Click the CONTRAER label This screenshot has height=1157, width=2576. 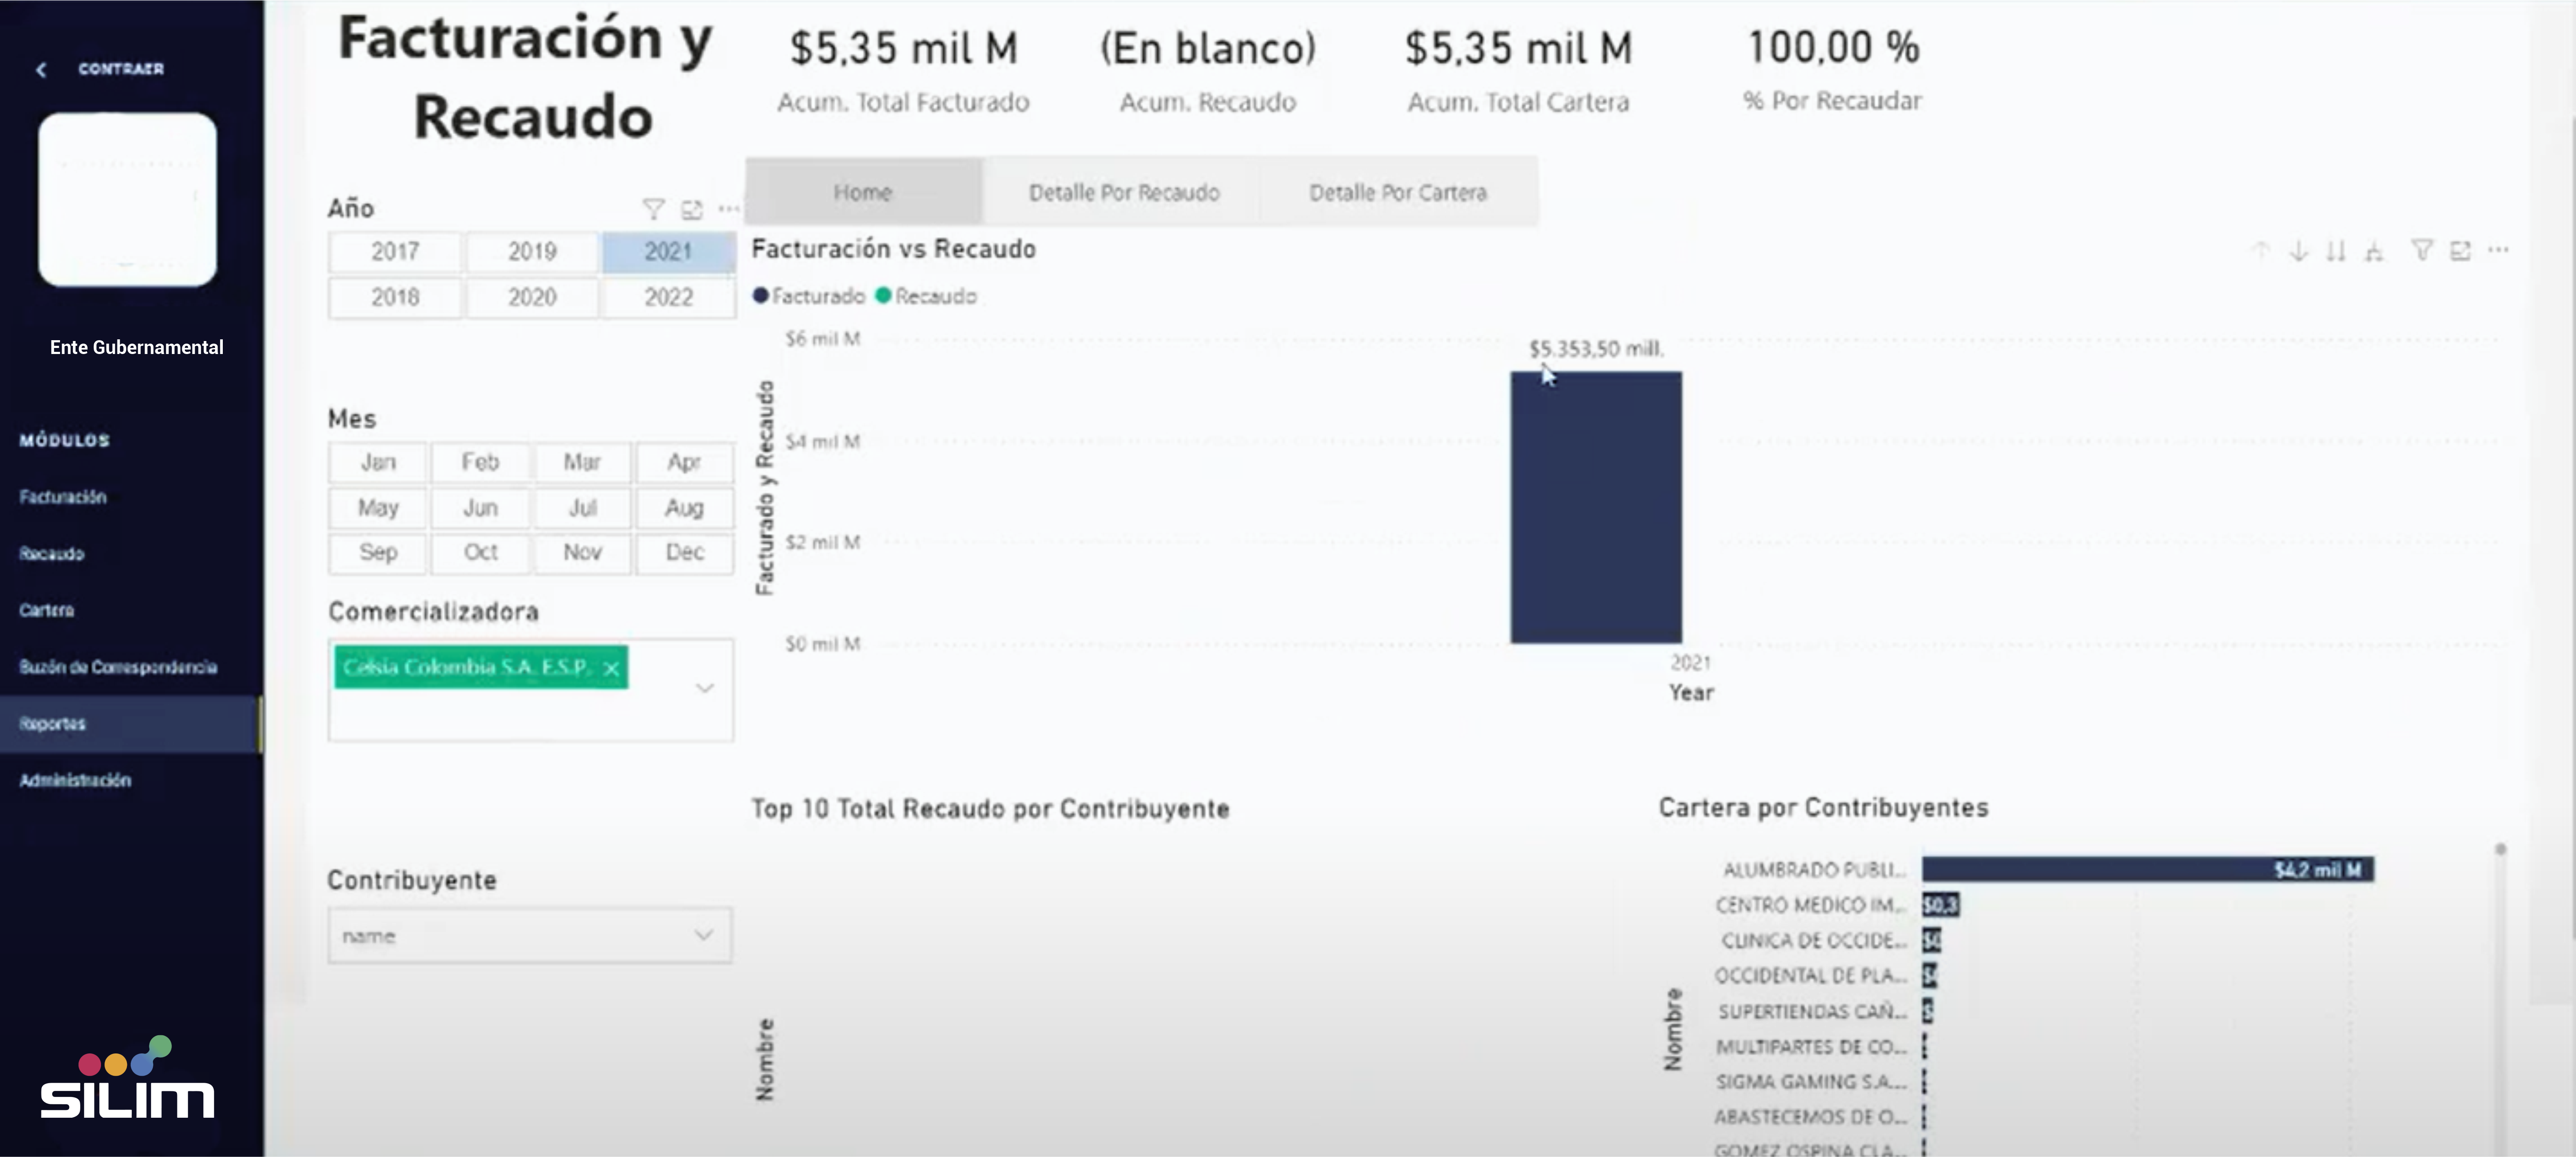[121, 69]
